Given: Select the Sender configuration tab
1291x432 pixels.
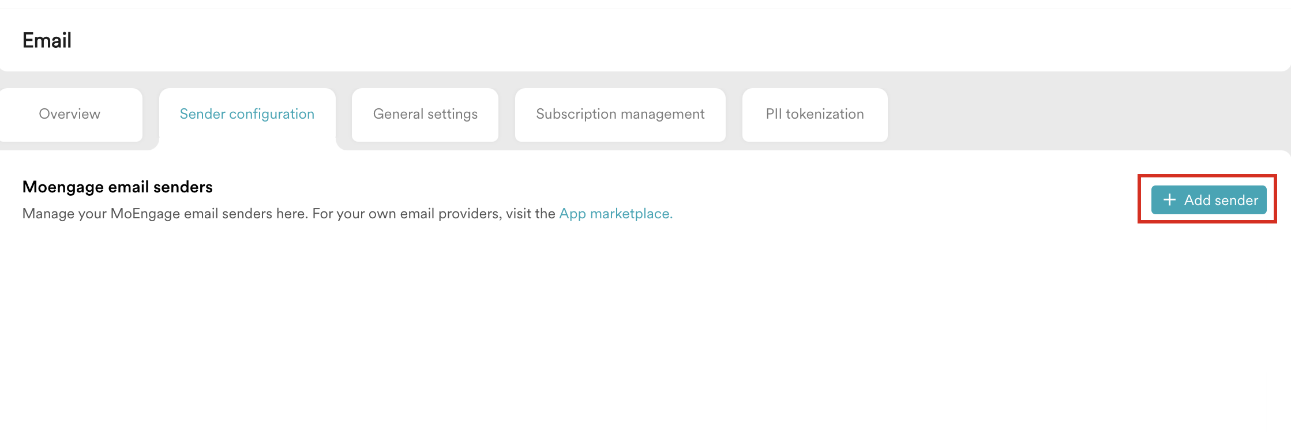Looking at the screenshot, I should pyautogui.click(x=247, y=114).
